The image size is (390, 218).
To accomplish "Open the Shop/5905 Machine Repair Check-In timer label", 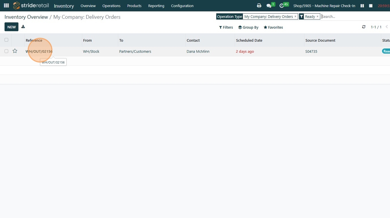I will point(324,6).
